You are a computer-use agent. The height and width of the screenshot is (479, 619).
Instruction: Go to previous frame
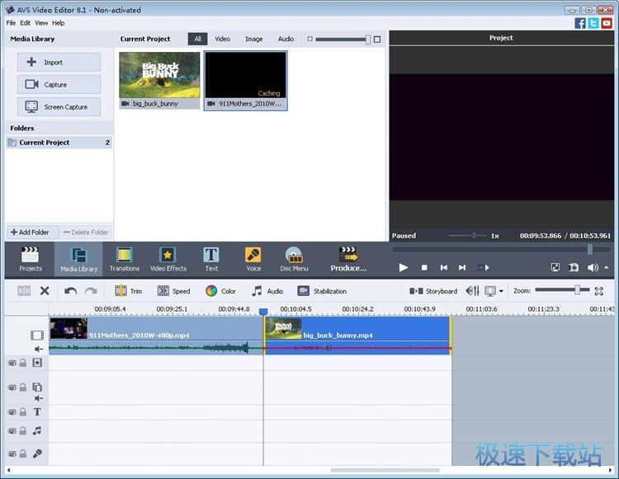coord(444,267)
